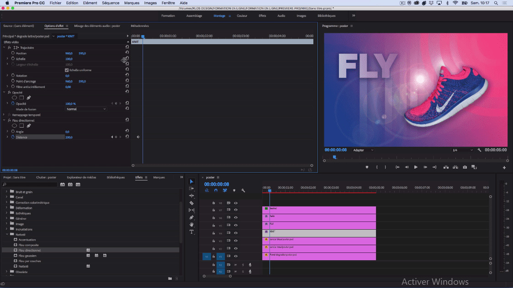The image size is (513, 288).
Task: Open Métadonnées panel tab
Action: (x=140, y=26)
